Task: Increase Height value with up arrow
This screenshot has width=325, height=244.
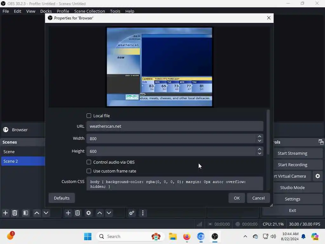Action: 260,149
